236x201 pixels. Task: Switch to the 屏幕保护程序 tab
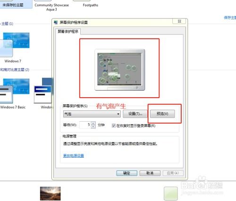point(68,32)
